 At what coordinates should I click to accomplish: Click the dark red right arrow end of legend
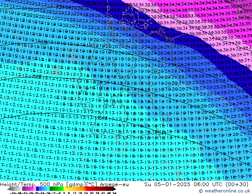coord(114,189)
